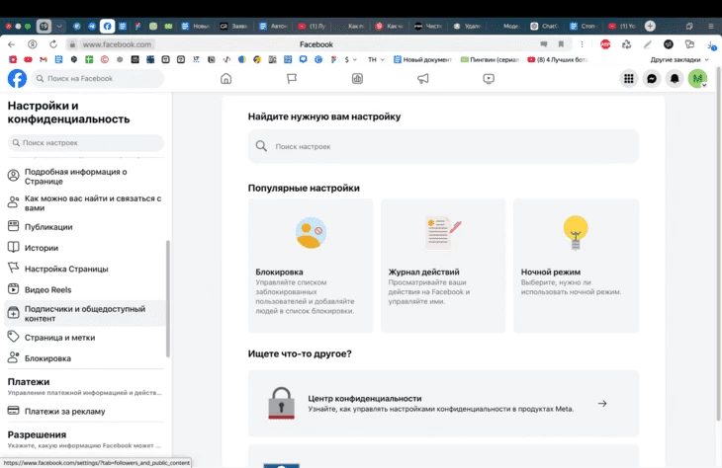Image resolution: width=722 pixels, height=468 pixels.
Task: Click the padlock icon of Центр конфиденциальности
Action: [x=281, y=403]
